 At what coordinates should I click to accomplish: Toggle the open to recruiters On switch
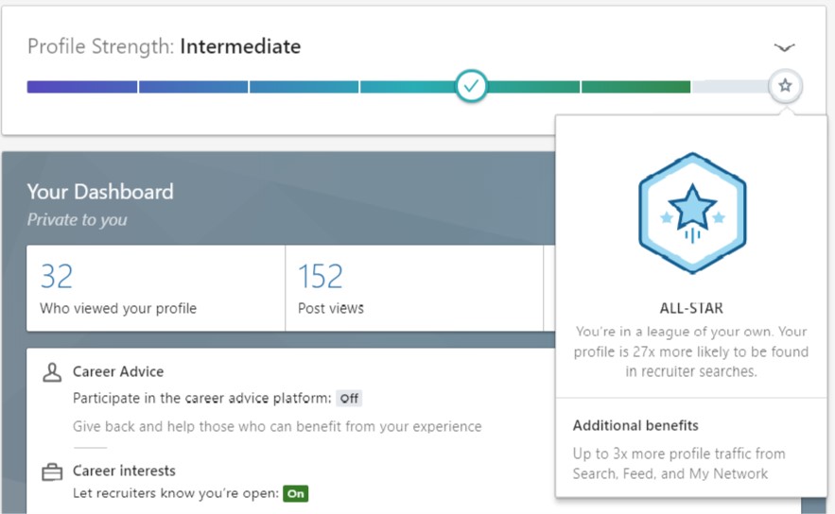(296, 493)
